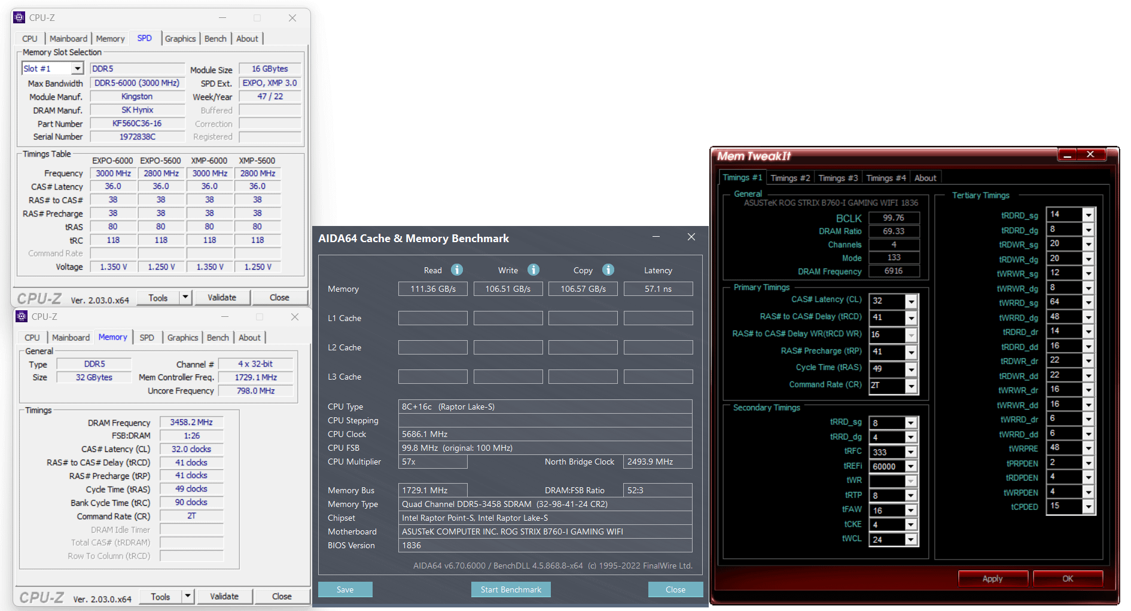Click Close button in bottom CPU-Z window
Viewport: 1131px width, 611px height.
pyautogui.click(x=282, y=596)
